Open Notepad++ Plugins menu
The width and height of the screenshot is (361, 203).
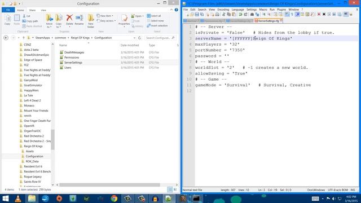point(281,10)
